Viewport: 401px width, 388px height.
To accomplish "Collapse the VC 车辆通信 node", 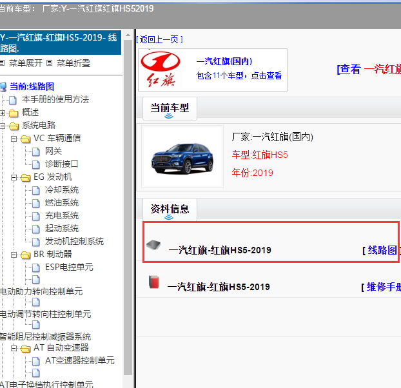I will tap(14, 139).
